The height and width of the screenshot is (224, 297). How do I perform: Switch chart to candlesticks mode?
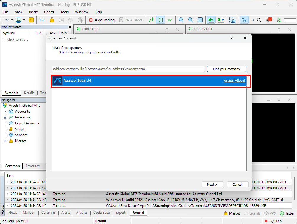point(160,20)
